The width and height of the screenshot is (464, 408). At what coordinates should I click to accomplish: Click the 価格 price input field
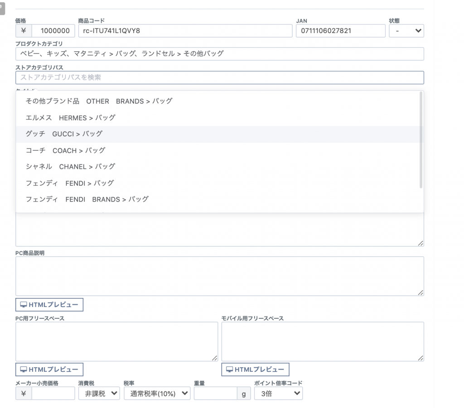(x=53, y=31)
